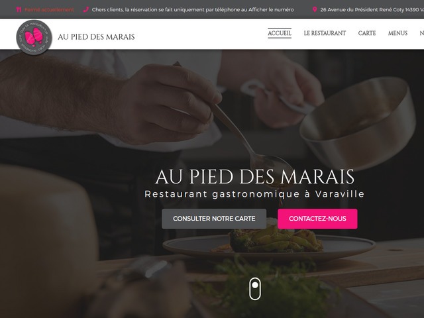The width and height of the screenshot is (424, 318).
Task: Click the Consulter notre carte button
Action: point(214,219)
